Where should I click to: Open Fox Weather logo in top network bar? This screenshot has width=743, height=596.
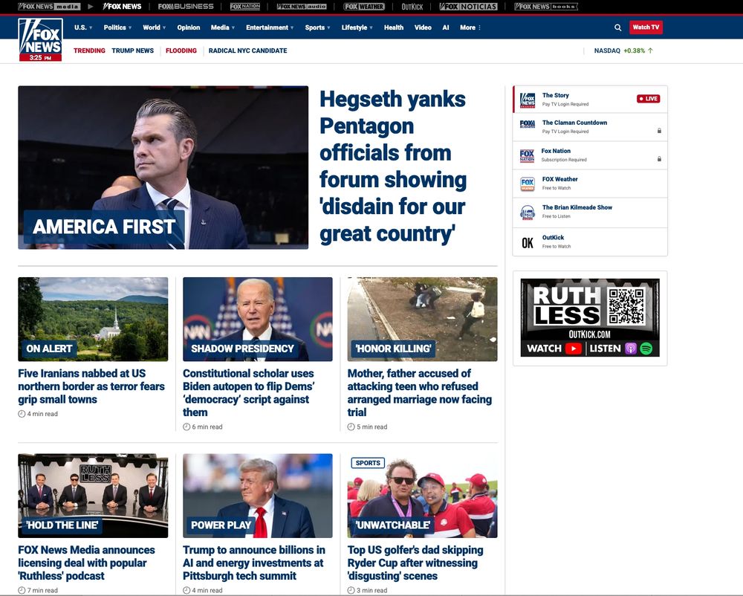point(364,7)
